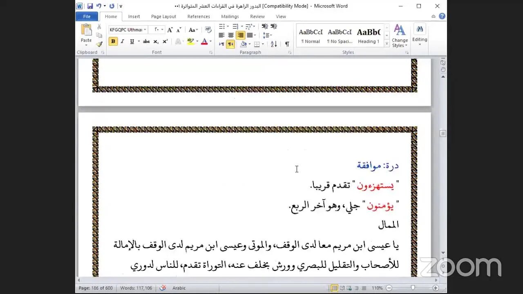Apply subscript formatting
The height and width of the screenshot is (294, 523).
tap(156, 41)
